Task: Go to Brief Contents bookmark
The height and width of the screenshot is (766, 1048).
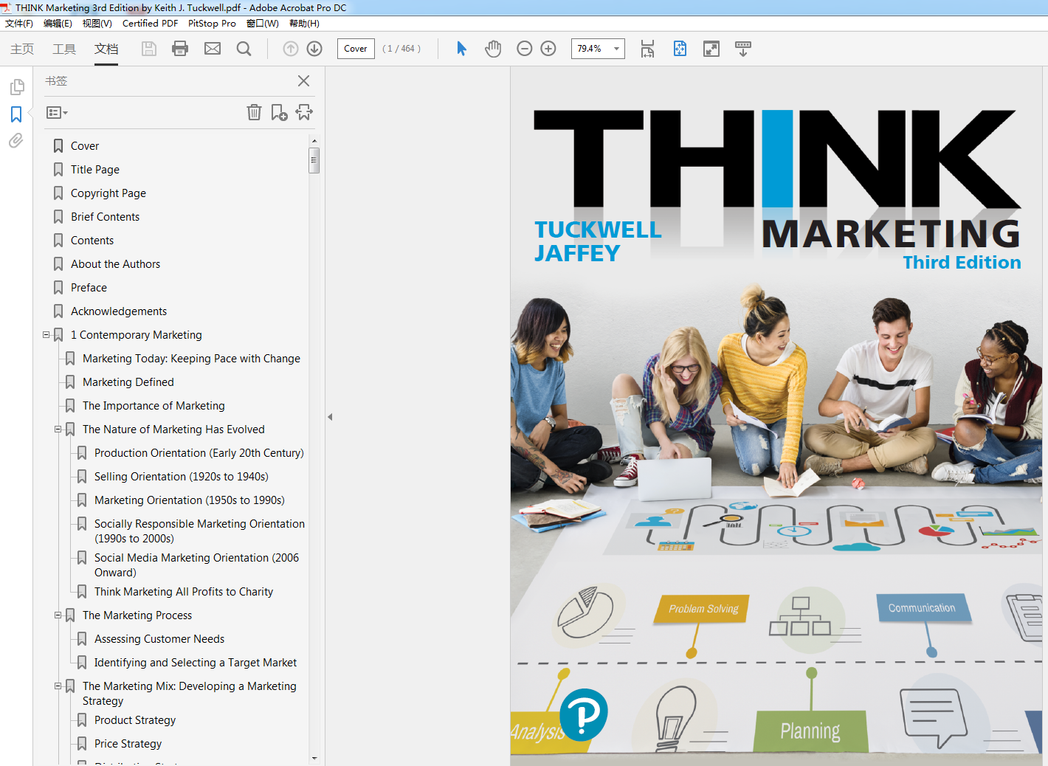Action: (105, 217)
